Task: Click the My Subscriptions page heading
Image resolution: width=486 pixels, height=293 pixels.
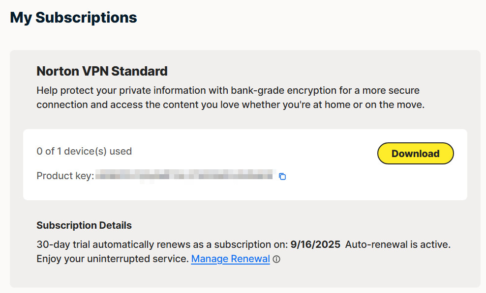Action: [73, 18]
